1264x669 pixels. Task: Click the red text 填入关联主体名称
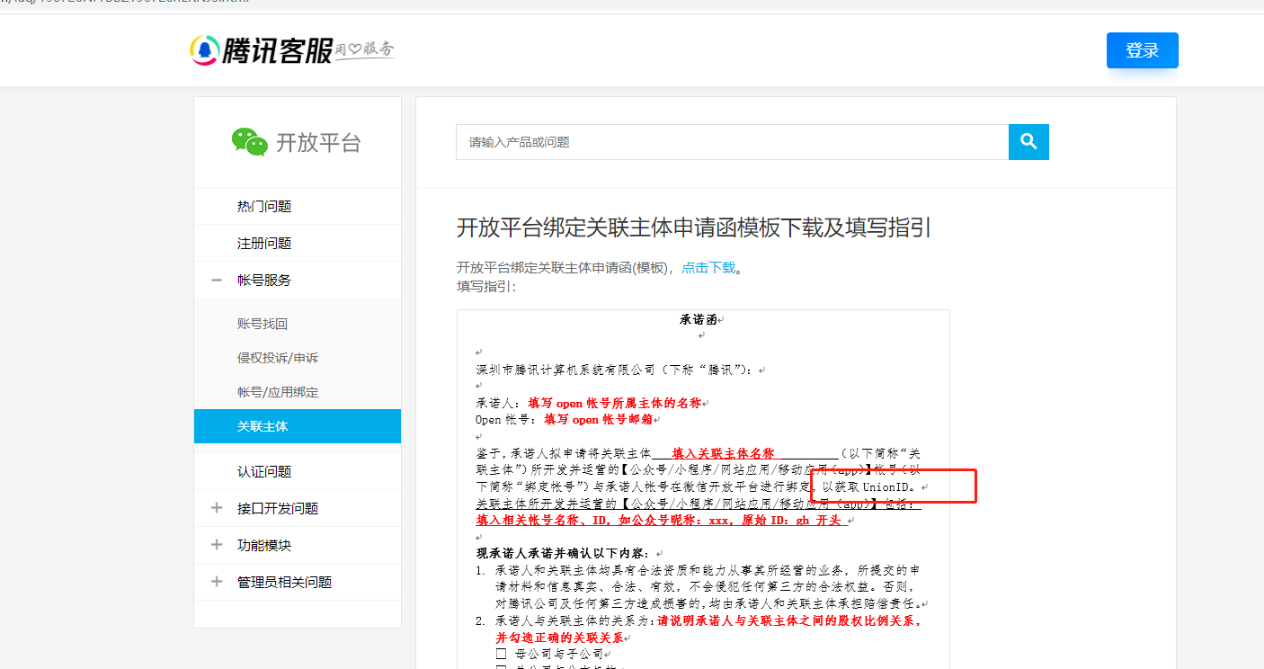click(x=723, y=453)
